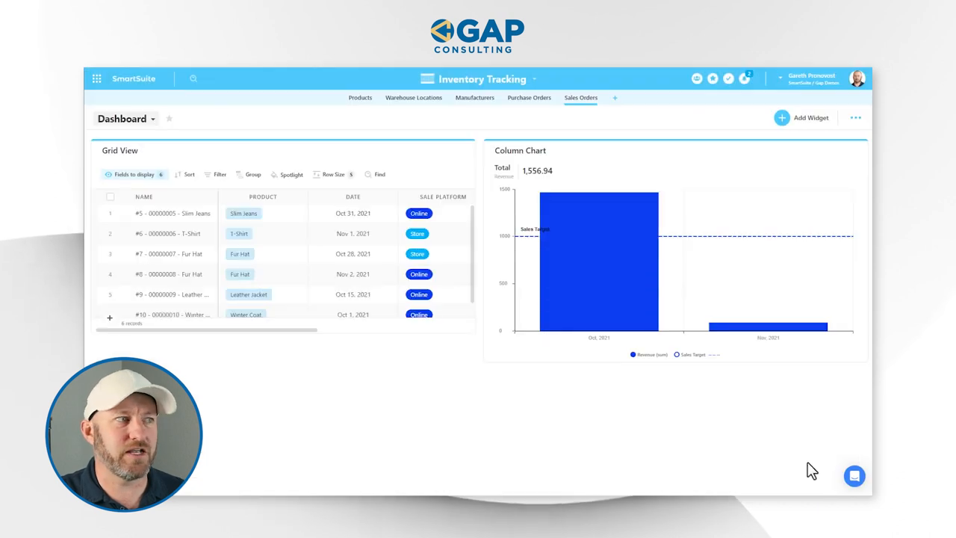Viewport: 956px width, 538px height.
Task: Click the Oct 31, 2021 date cell
Action: (353, 214)
